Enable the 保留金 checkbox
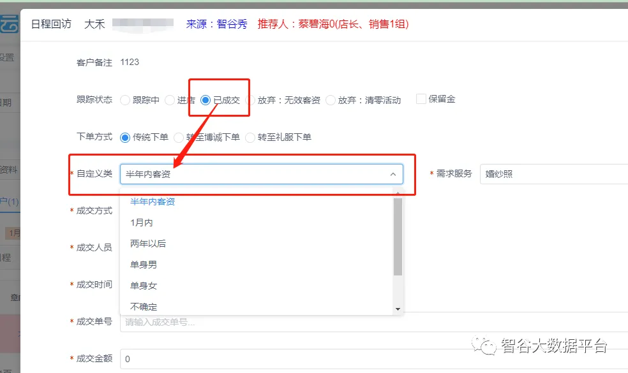 421,99
